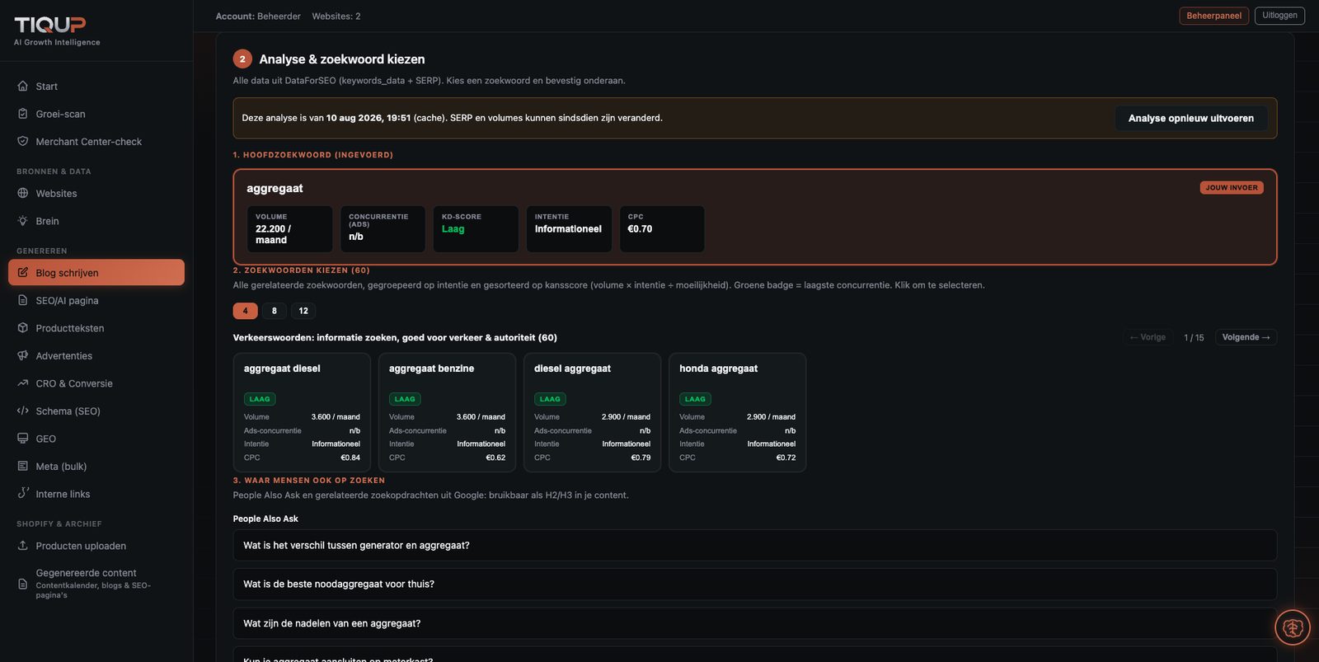Viewport: 1319px width, 662px height.
Task: Open Advertenties in the sidebar
Action: click(96, 356)
